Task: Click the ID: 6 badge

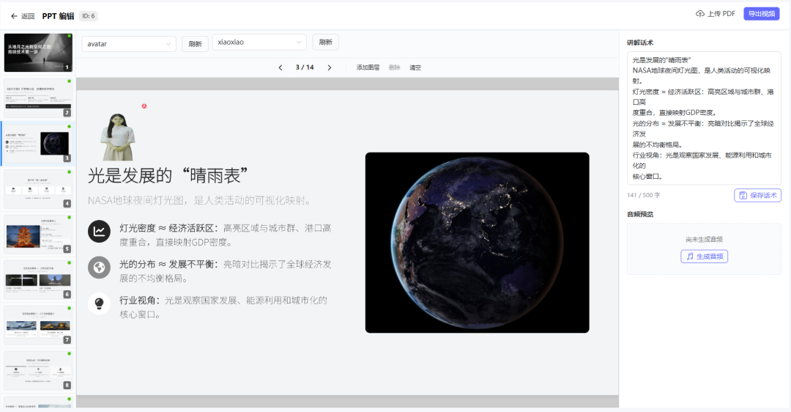Action: pyautogui.click(x=89, y=16)
